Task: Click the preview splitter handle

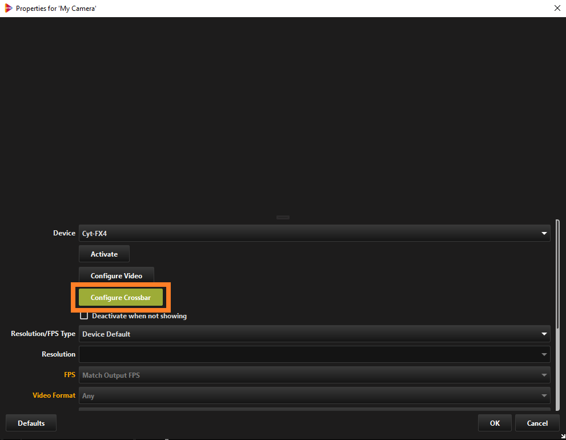Action: click(283, 218)
